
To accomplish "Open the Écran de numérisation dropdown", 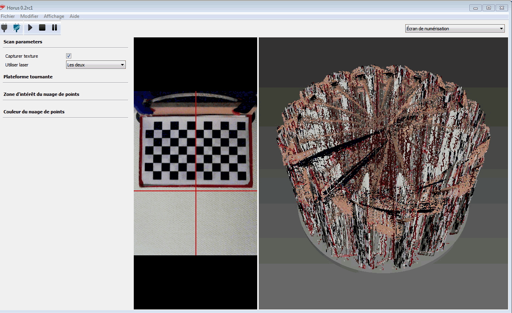I will [x=454, y=29].
